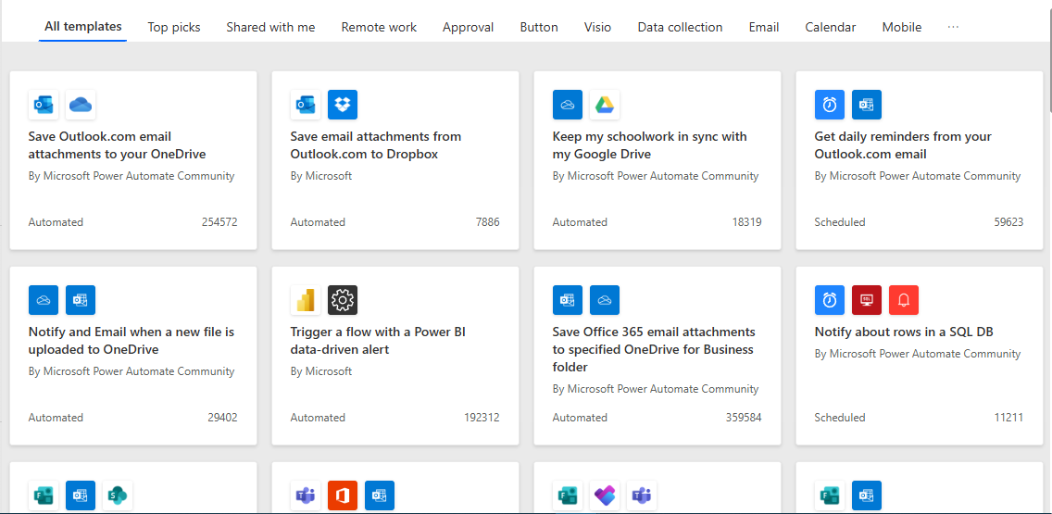Click the usage count 192312
Image resolution: width=1052 pixels, height=514 pixels.
coord(482,418)
